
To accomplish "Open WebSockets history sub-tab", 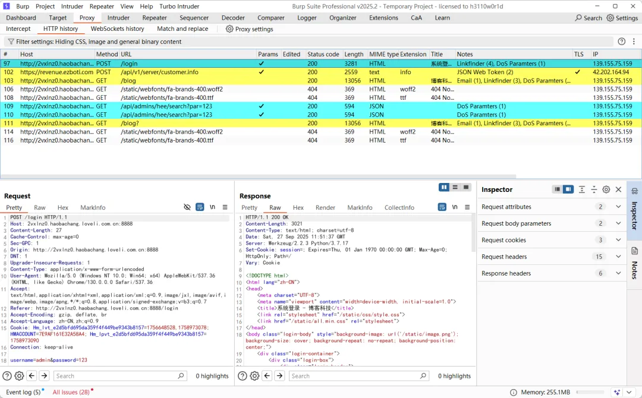I will click(118, 29).
